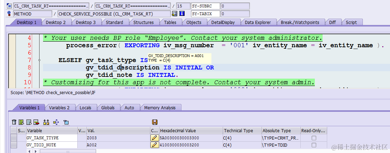Click the line number 15 field
Screen dimensions: 390x153
coord(183,6)
